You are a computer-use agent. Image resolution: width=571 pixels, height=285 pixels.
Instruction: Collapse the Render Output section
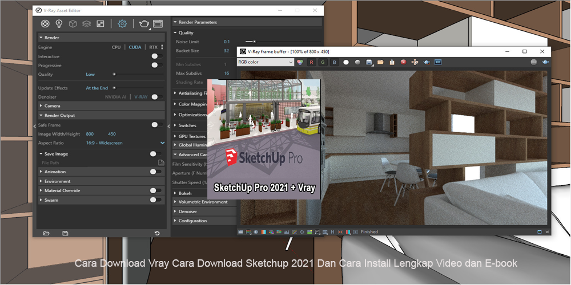pos(101,115)
